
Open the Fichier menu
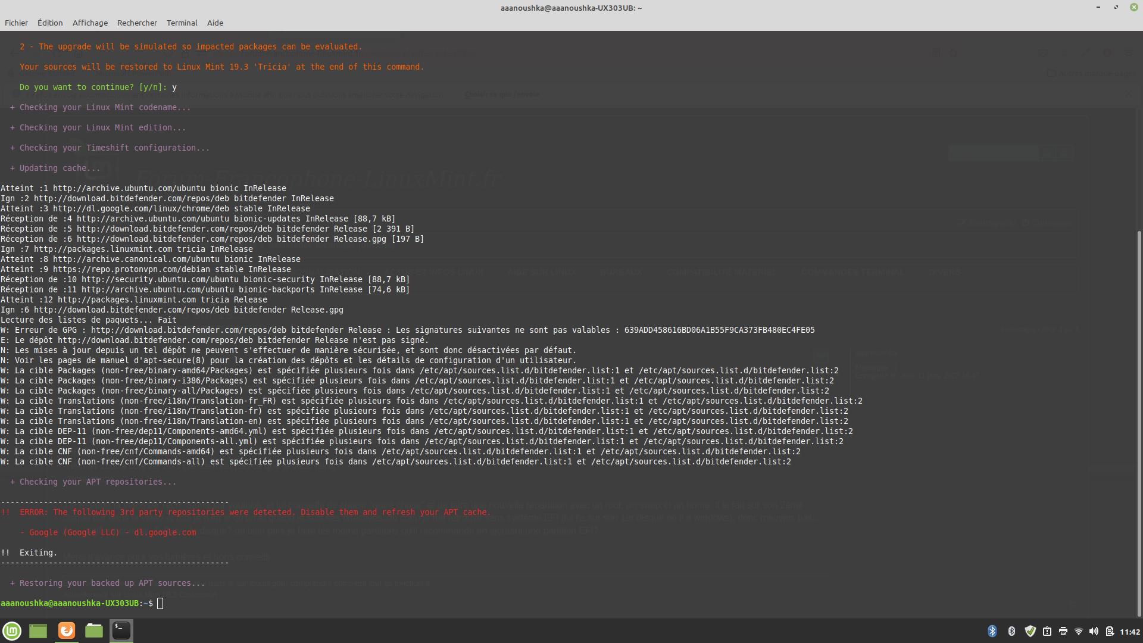click(16, 23)
